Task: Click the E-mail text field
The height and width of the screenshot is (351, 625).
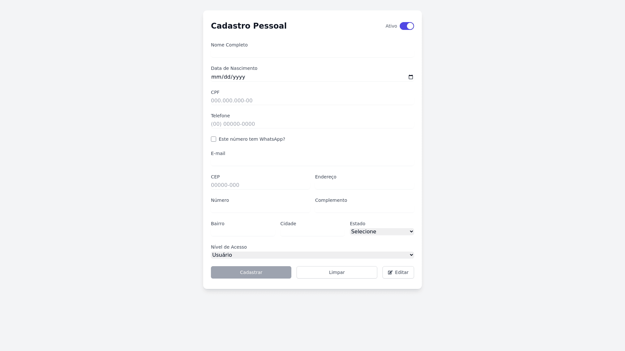Action: [312, 162]
